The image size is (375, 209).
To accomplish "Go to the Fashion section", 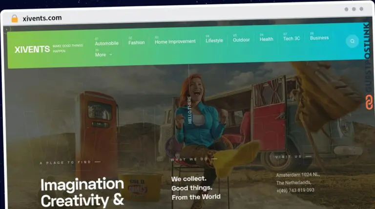I will point(136,42).
